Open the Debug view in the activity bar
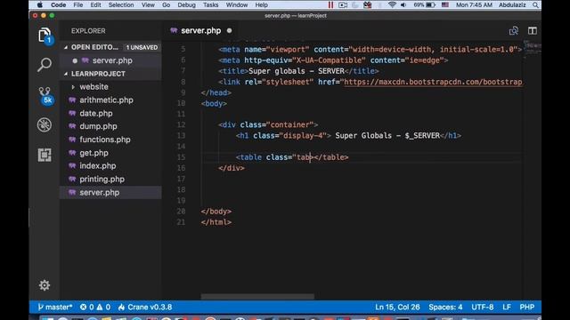Viewport: 570px width, 320px height. click(45, 125)
